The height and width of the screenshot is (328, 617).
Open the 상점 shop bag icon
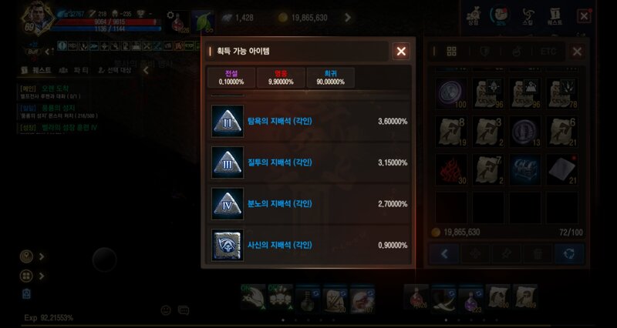473,16
